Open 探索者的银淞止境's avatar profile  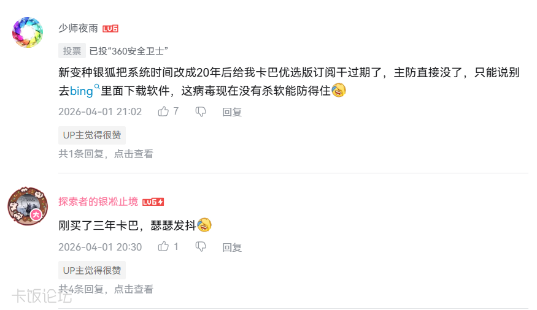(x=28, y=205)
